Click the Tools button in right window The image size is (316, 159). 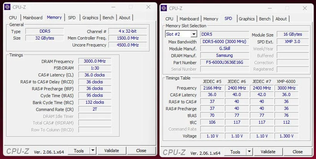point(235,152)
